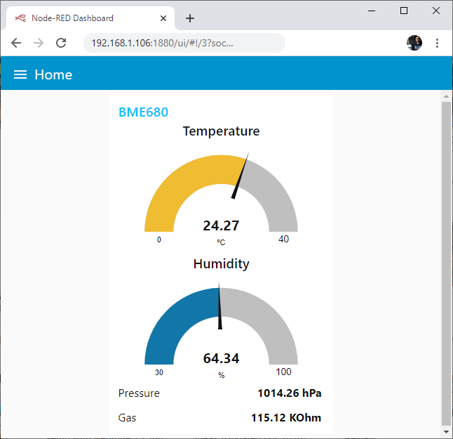The width and height of the screenshot is (453, 439).
Task: Open the user profile avatar
Action: tap(414, 43)
